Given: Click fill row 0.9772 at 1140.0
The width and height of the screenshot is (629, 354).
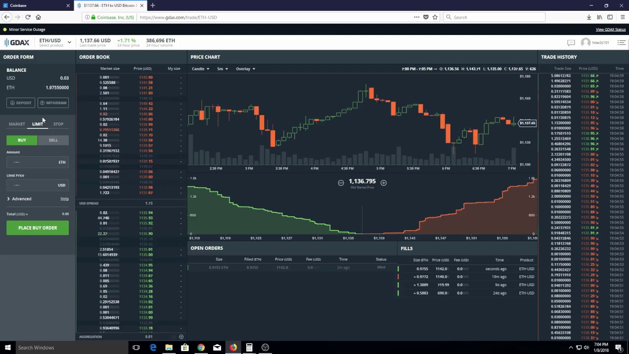Looking at the screenshot, I should pyautogui.click(x=467, y=277).
